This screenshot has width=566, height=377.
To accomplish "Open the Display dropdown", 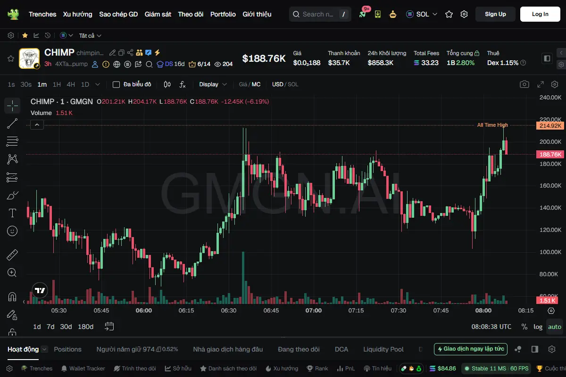I will pos(213,84).
